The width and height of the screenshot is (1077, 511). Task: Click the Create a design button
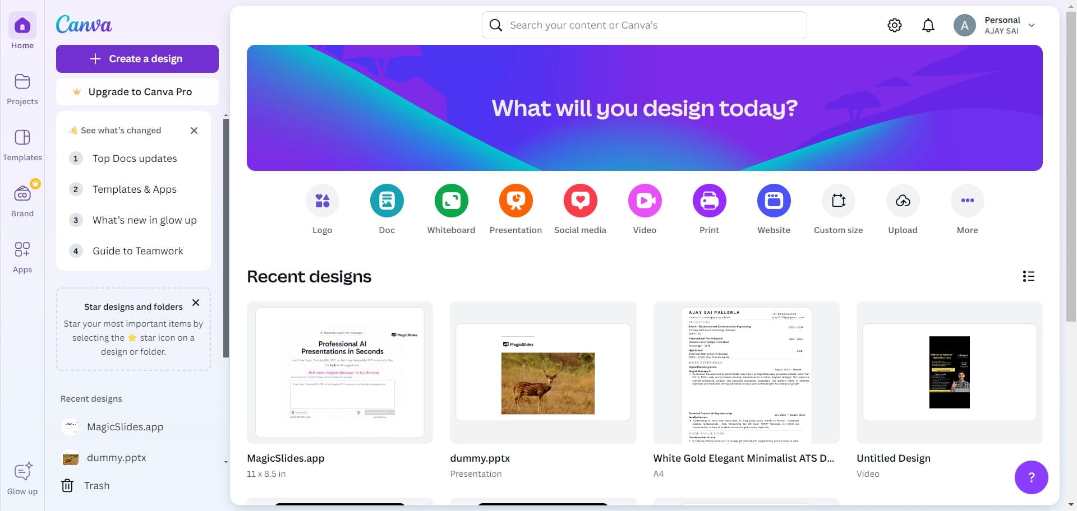tap(137, 59)
